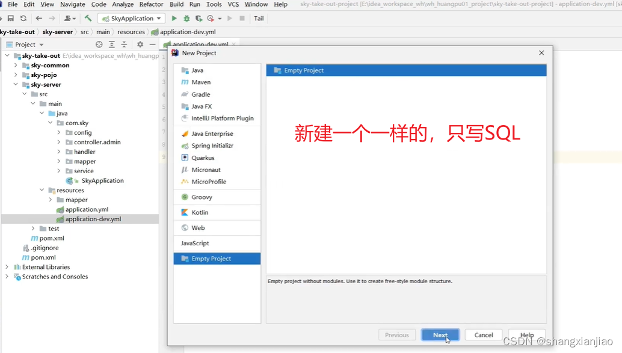Screen dimensions: 622x353
Task: Expand the handler package folder
Action: pyautogui.click(x=59, y=152)
